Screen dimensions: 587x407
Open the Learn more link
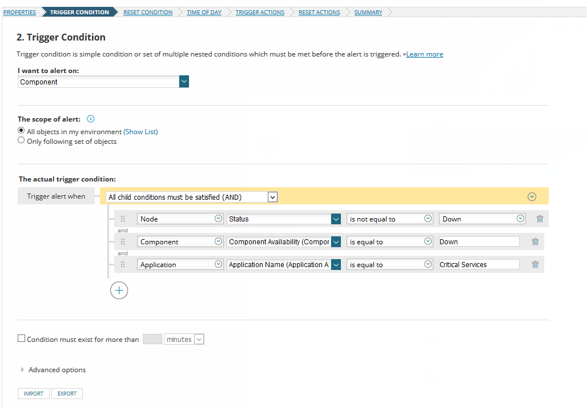pyautogui.click(x=424, y=54)
